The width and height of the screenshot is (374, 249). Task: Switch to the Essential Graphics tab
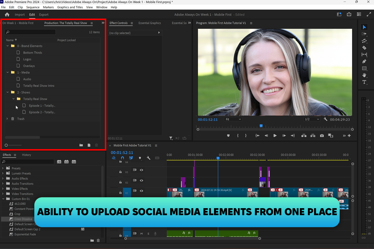tap(149, 23)
